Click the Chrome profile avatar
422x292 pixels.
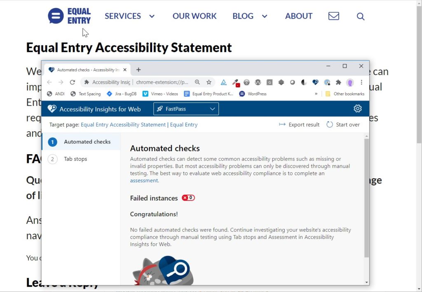tap(350, 82)
